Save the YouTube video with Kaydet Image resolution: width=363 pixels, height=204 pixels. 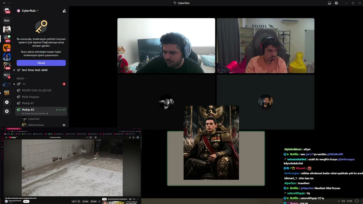tap(94, 201)
